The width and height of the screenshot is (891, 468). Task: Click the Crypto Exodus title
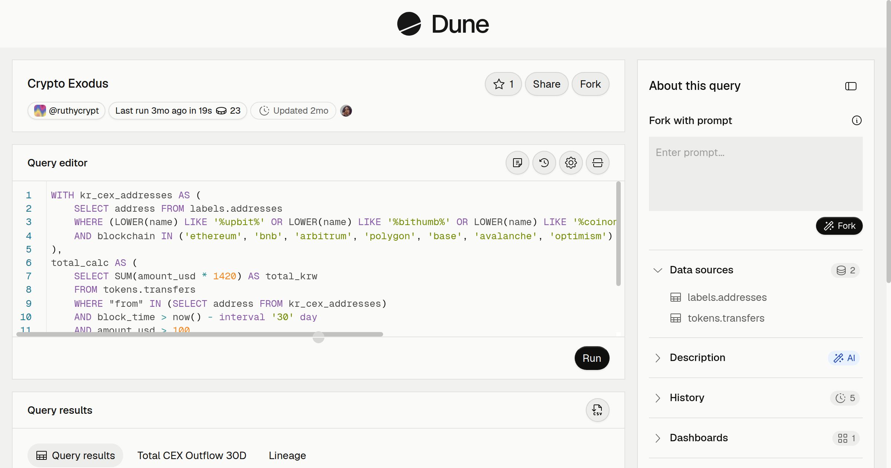point(68,84)
